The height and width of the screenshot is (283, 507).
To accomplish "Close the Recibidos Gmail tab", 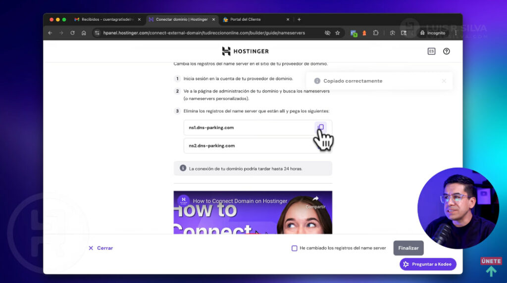I will click(139, 19).
